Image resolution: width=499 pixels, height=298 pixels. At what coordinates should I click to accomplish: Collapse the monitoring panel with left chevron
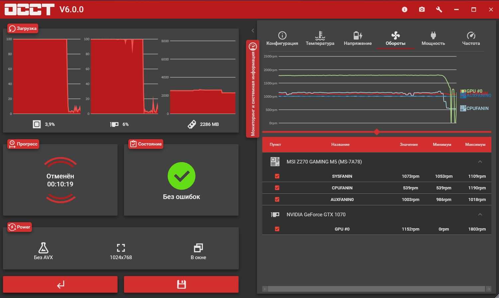coord(253,31)
